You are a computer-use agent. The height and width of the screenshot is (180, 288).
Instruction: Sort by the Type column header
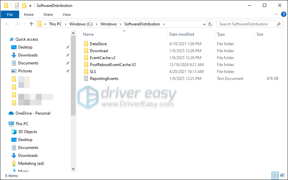[x=221, y=34]
